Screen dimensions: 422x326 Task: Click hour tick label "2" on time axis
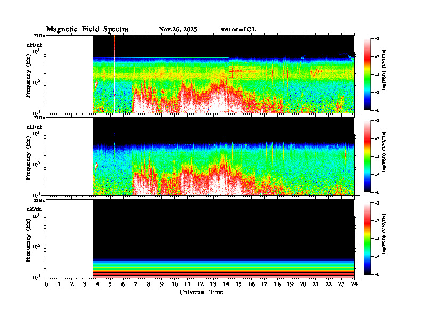click(72, 284)
